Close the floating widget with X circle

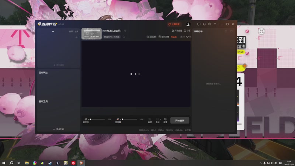(x=261, y=31)
